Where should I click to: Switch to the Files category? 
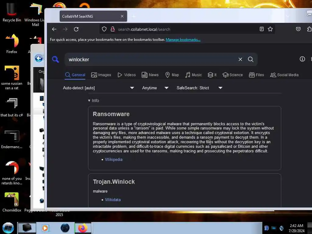tap(256, 75)
